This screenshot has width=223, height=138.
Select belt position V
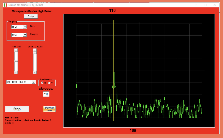tap(49, 83)
